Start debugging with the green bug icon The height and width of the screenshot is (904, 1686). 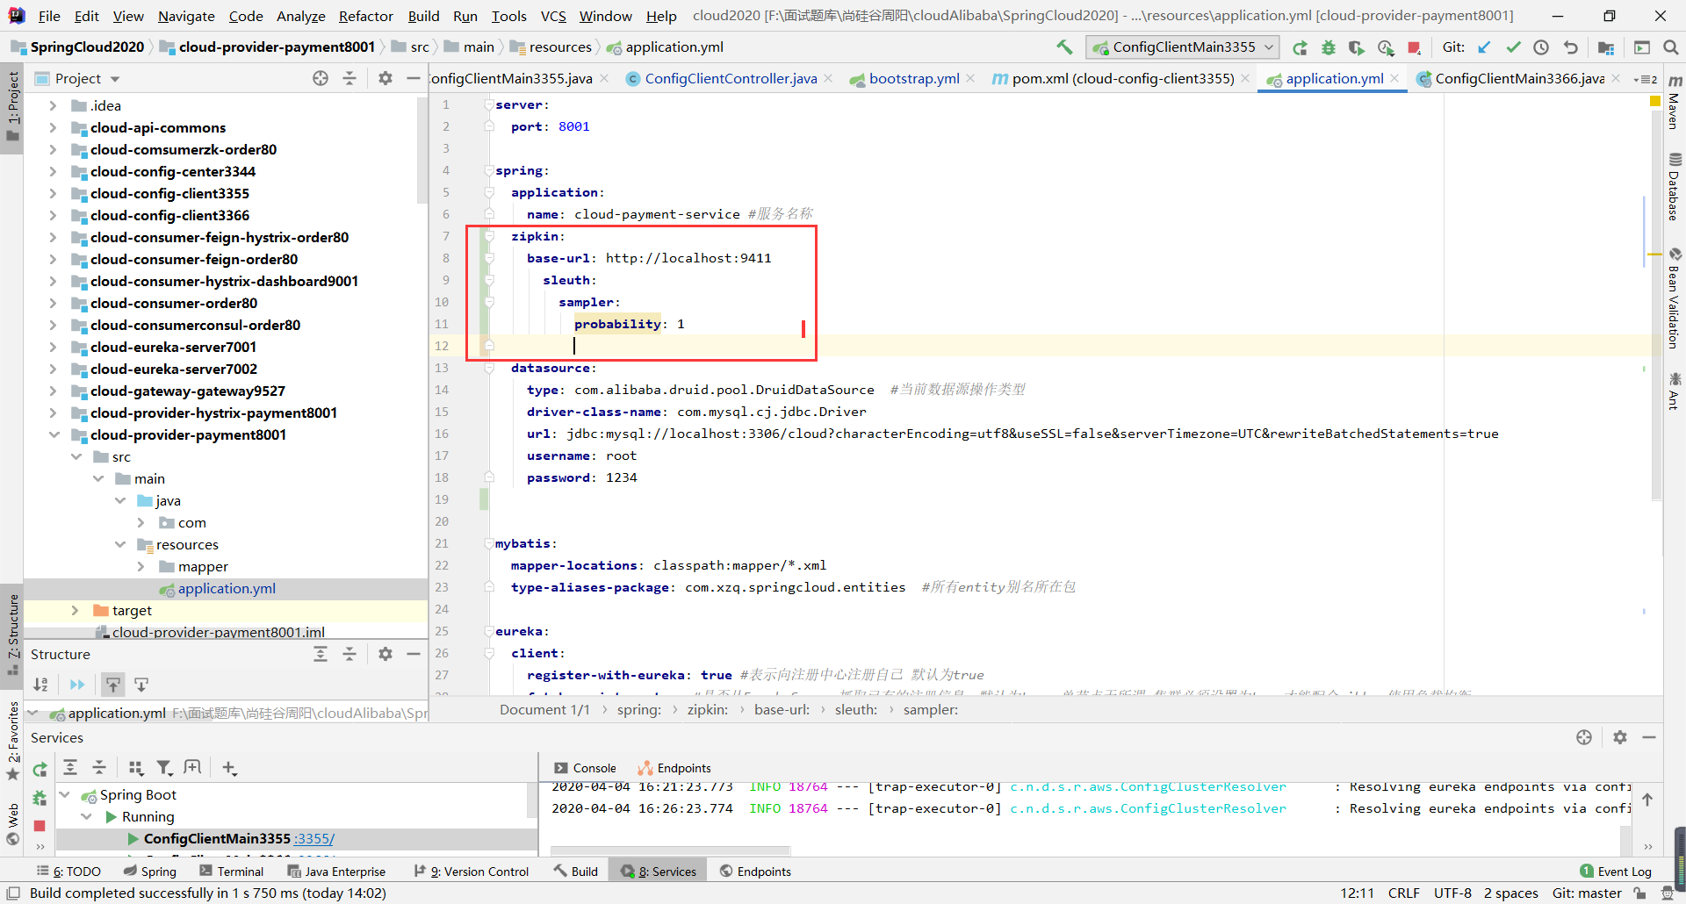[1329, 47]
